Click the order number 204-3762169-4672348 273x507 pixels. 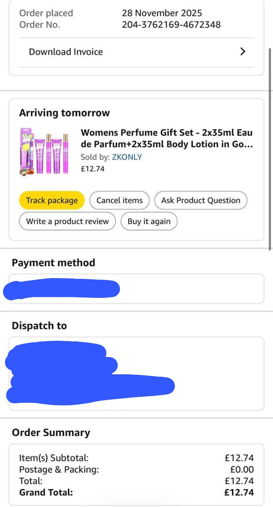point(171,25)
